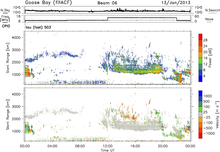This screenshot has height=152, width=220.
Task: Click the "500" label on Velocity colorbar
Action: (x=207, y=102)
